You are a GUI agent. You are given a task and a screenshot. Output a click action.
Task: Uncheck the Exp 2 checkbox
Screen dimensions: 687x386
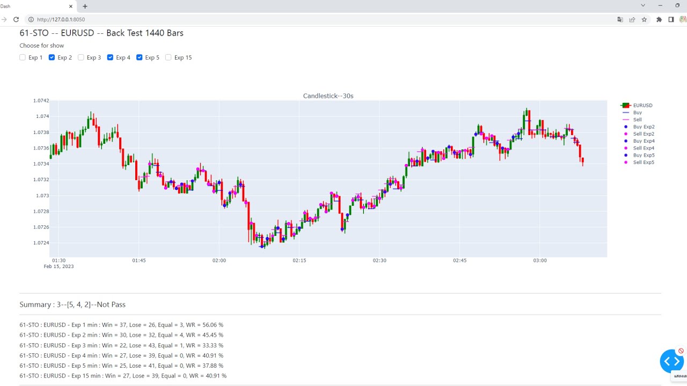pos(52,57)
